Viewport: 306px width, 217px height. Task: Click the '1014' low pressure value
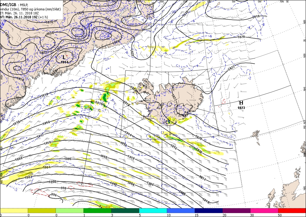pos(65,62)
